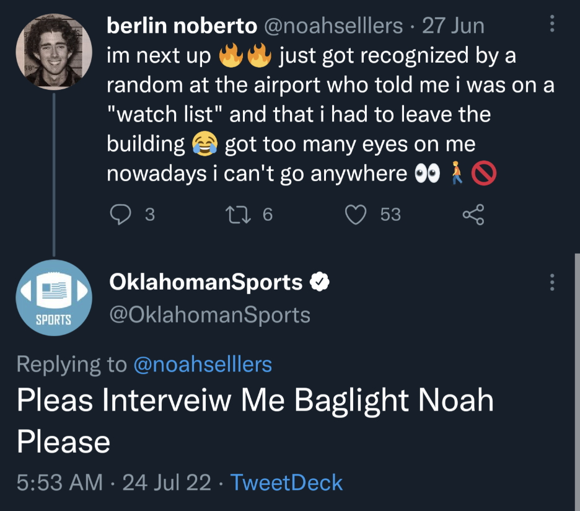Image resolution: width=580 pixels, height=511 pixels.
Task: Open the OklahomanSports profile avatar
Action: point(54,298)
